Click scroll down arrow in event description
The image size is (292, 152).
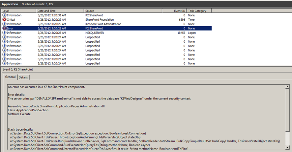(287, 147)
